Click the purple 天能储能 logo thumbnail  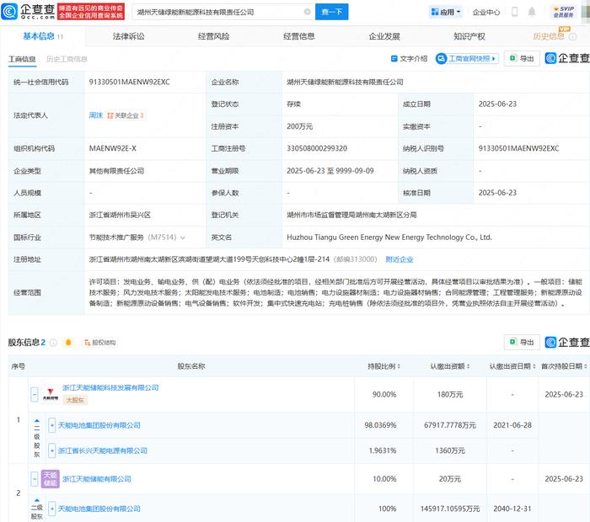click(x=51, y=479)
